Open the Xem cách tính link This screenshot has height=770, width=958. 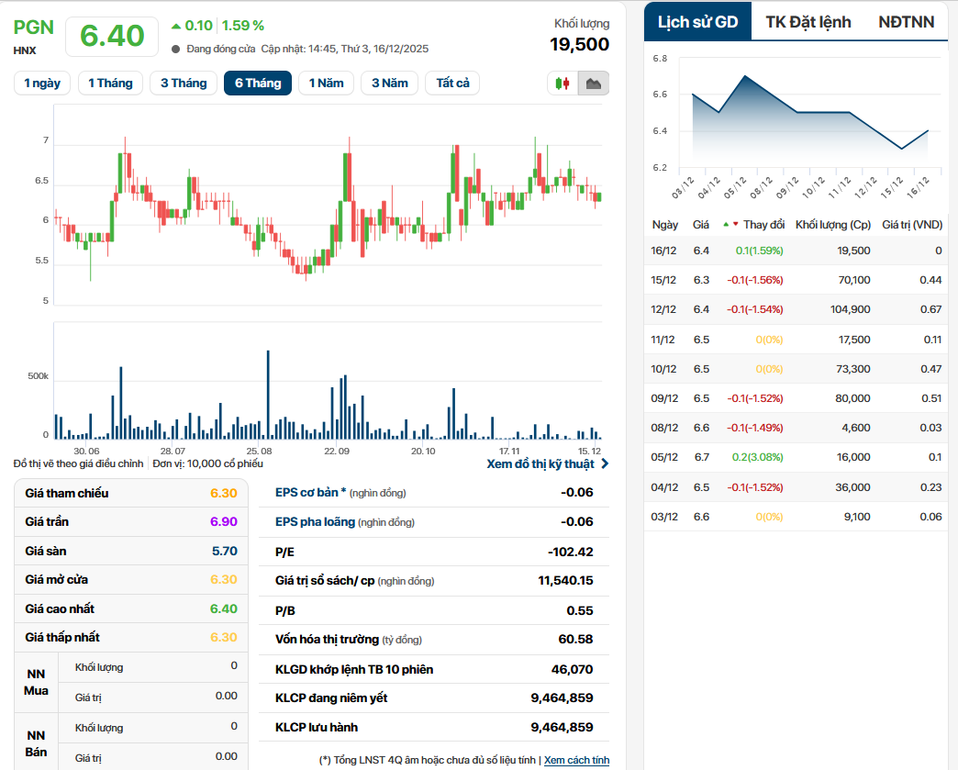click(x=577, y=760)
